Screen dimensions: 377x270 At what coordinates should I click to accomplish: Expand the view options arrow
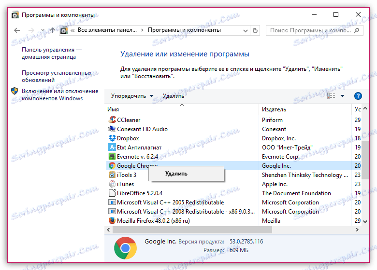[342, 96]
